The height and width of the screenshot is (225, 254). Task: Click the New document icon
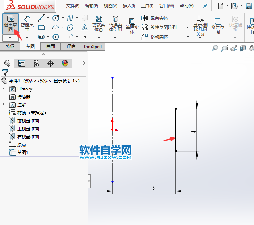(220, 6)
